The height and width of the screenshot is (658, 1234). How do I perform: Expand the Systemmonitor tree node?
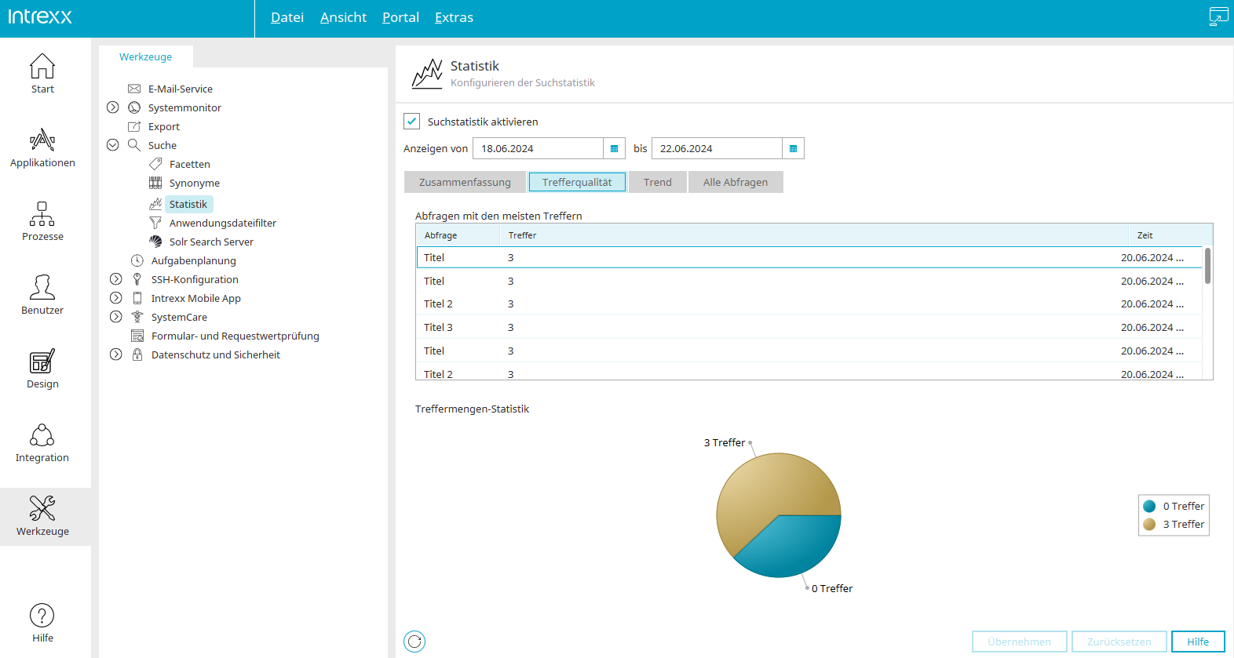[113, 107]
